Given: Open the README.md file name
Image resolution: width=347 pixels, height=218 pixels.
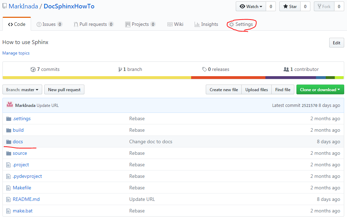Looking at the screenshot, I should [x=26, y=199].
